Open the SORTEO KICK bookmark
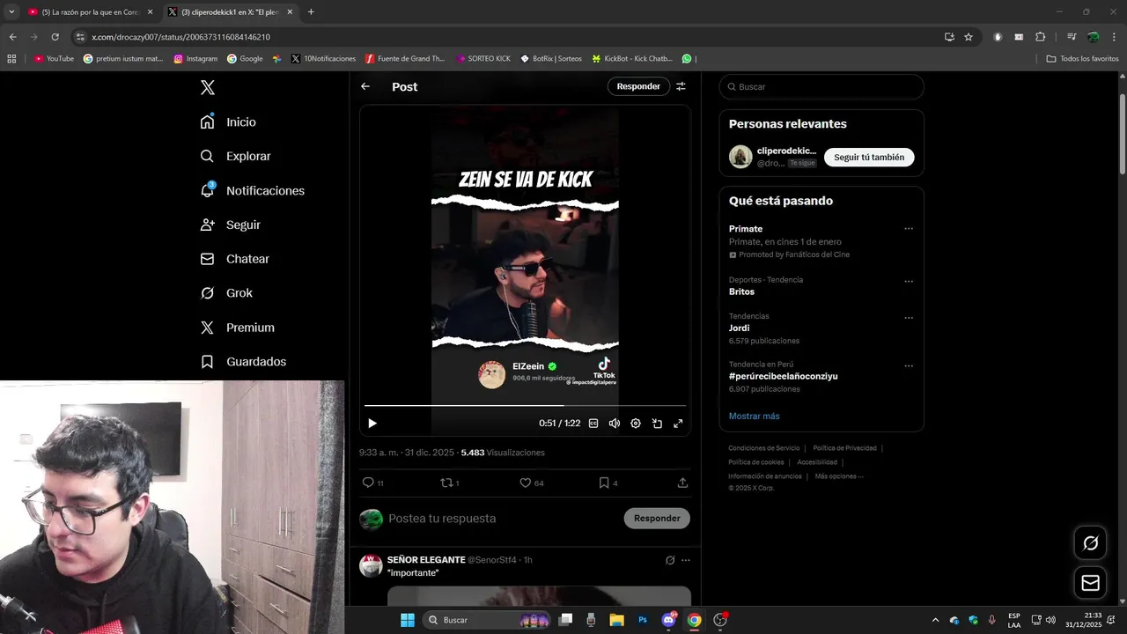Viewport: 1127px width, 634px height. click(483, 58)
